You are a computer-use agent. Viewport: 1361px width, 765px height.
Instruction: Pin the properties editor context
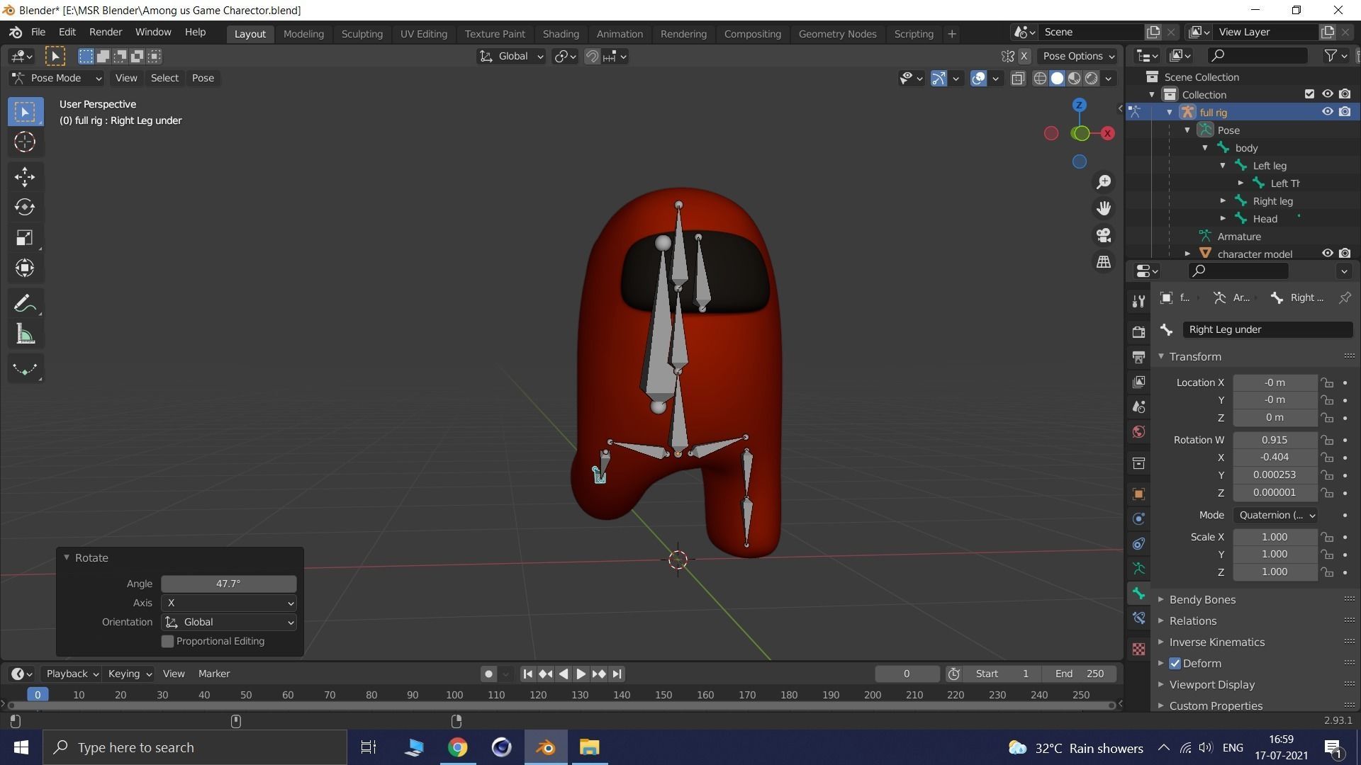click(x=1345, y=298)
